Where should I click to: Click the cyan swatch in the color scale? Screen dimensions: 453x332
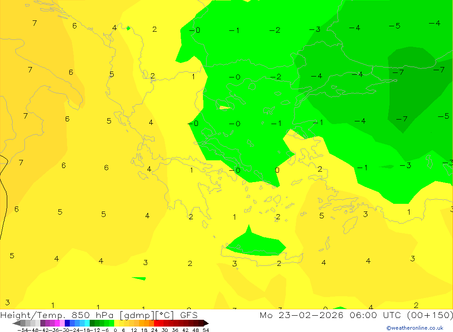coord(87,323)
